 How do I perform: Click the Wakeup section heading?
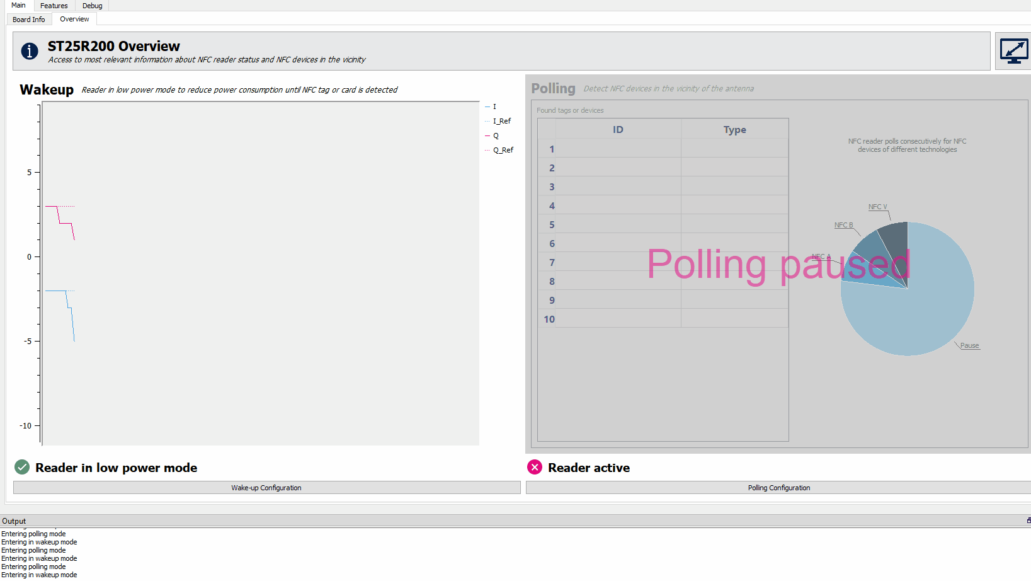coord(47,89)
